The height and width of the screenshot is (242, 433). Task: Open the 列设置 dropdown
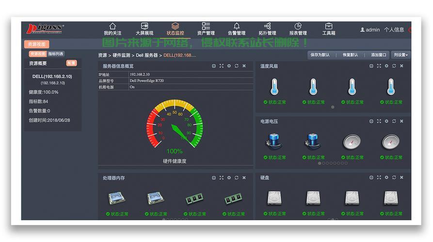click(x=401, y=55)
